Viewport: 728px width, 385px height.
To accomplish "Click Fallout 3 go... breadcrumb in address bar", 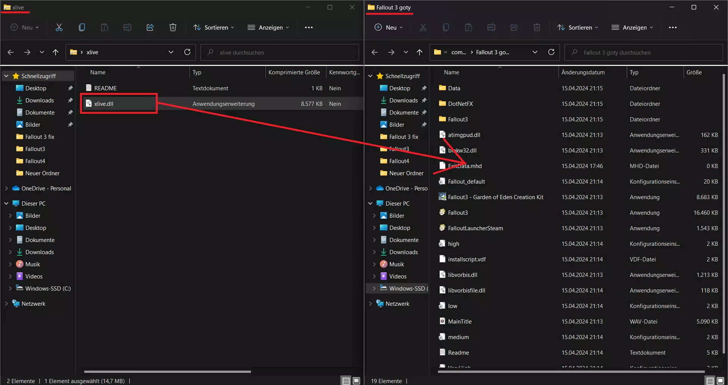I will [493, 52].
